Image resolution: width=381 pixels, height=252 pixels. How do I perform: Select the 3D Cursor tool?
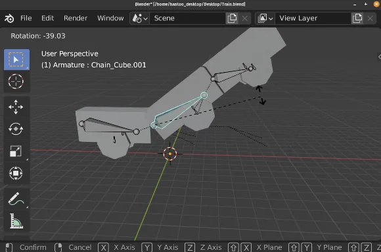point(16,81)
